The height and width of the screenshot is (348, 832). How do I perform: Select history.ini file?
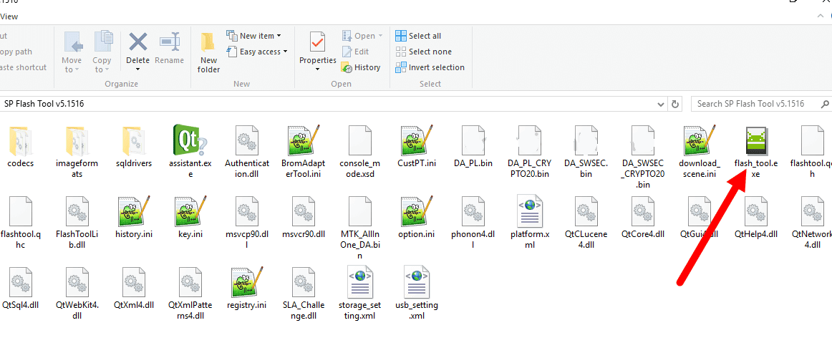(134, 218)
